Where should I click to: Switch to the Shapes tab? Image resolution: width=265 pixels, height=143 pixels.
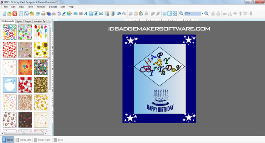tap(28, 22)
